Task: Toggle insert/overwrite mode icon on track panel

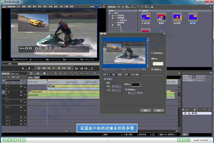Action: click(4, 77)
